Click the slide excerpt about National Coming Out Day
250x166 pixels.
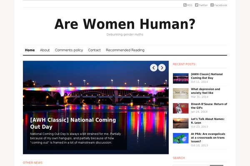(x=75, y=138)
